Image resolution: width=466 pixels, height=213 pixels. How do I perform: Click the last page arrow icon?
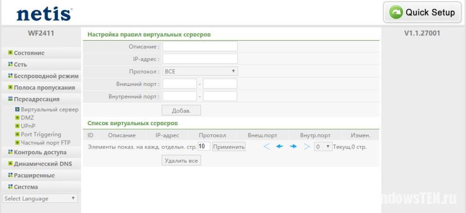(306, 147)
